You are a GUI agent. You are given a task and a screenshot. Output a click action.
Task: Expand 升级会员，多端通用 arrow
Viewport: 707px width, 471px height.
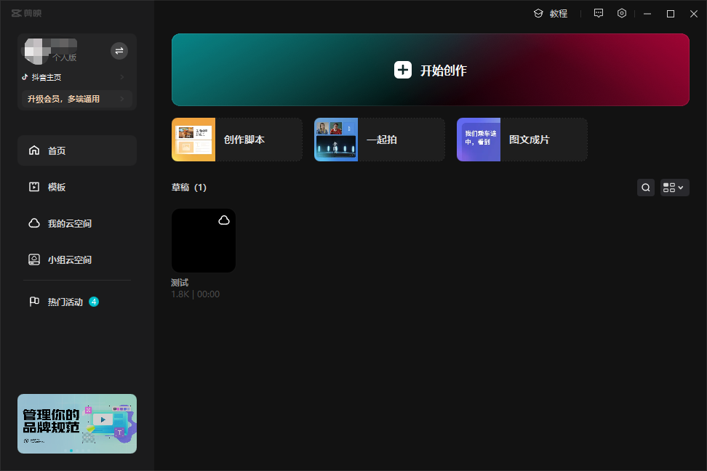click(122, 99)
